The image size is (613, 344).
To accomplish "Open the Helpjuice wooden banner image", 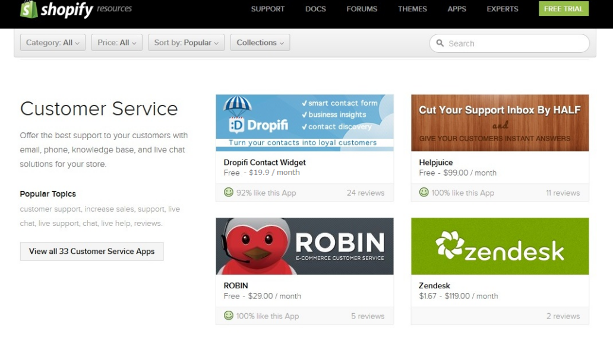I will (x=500, y=123).
